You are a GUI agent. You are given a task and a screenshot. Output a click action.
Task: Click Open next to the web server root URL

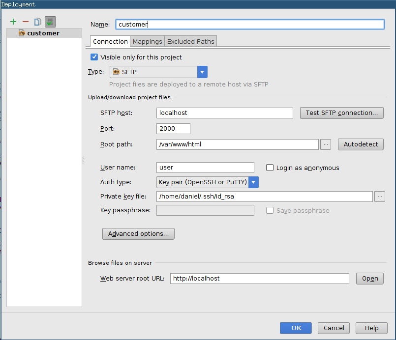[369, 278]
